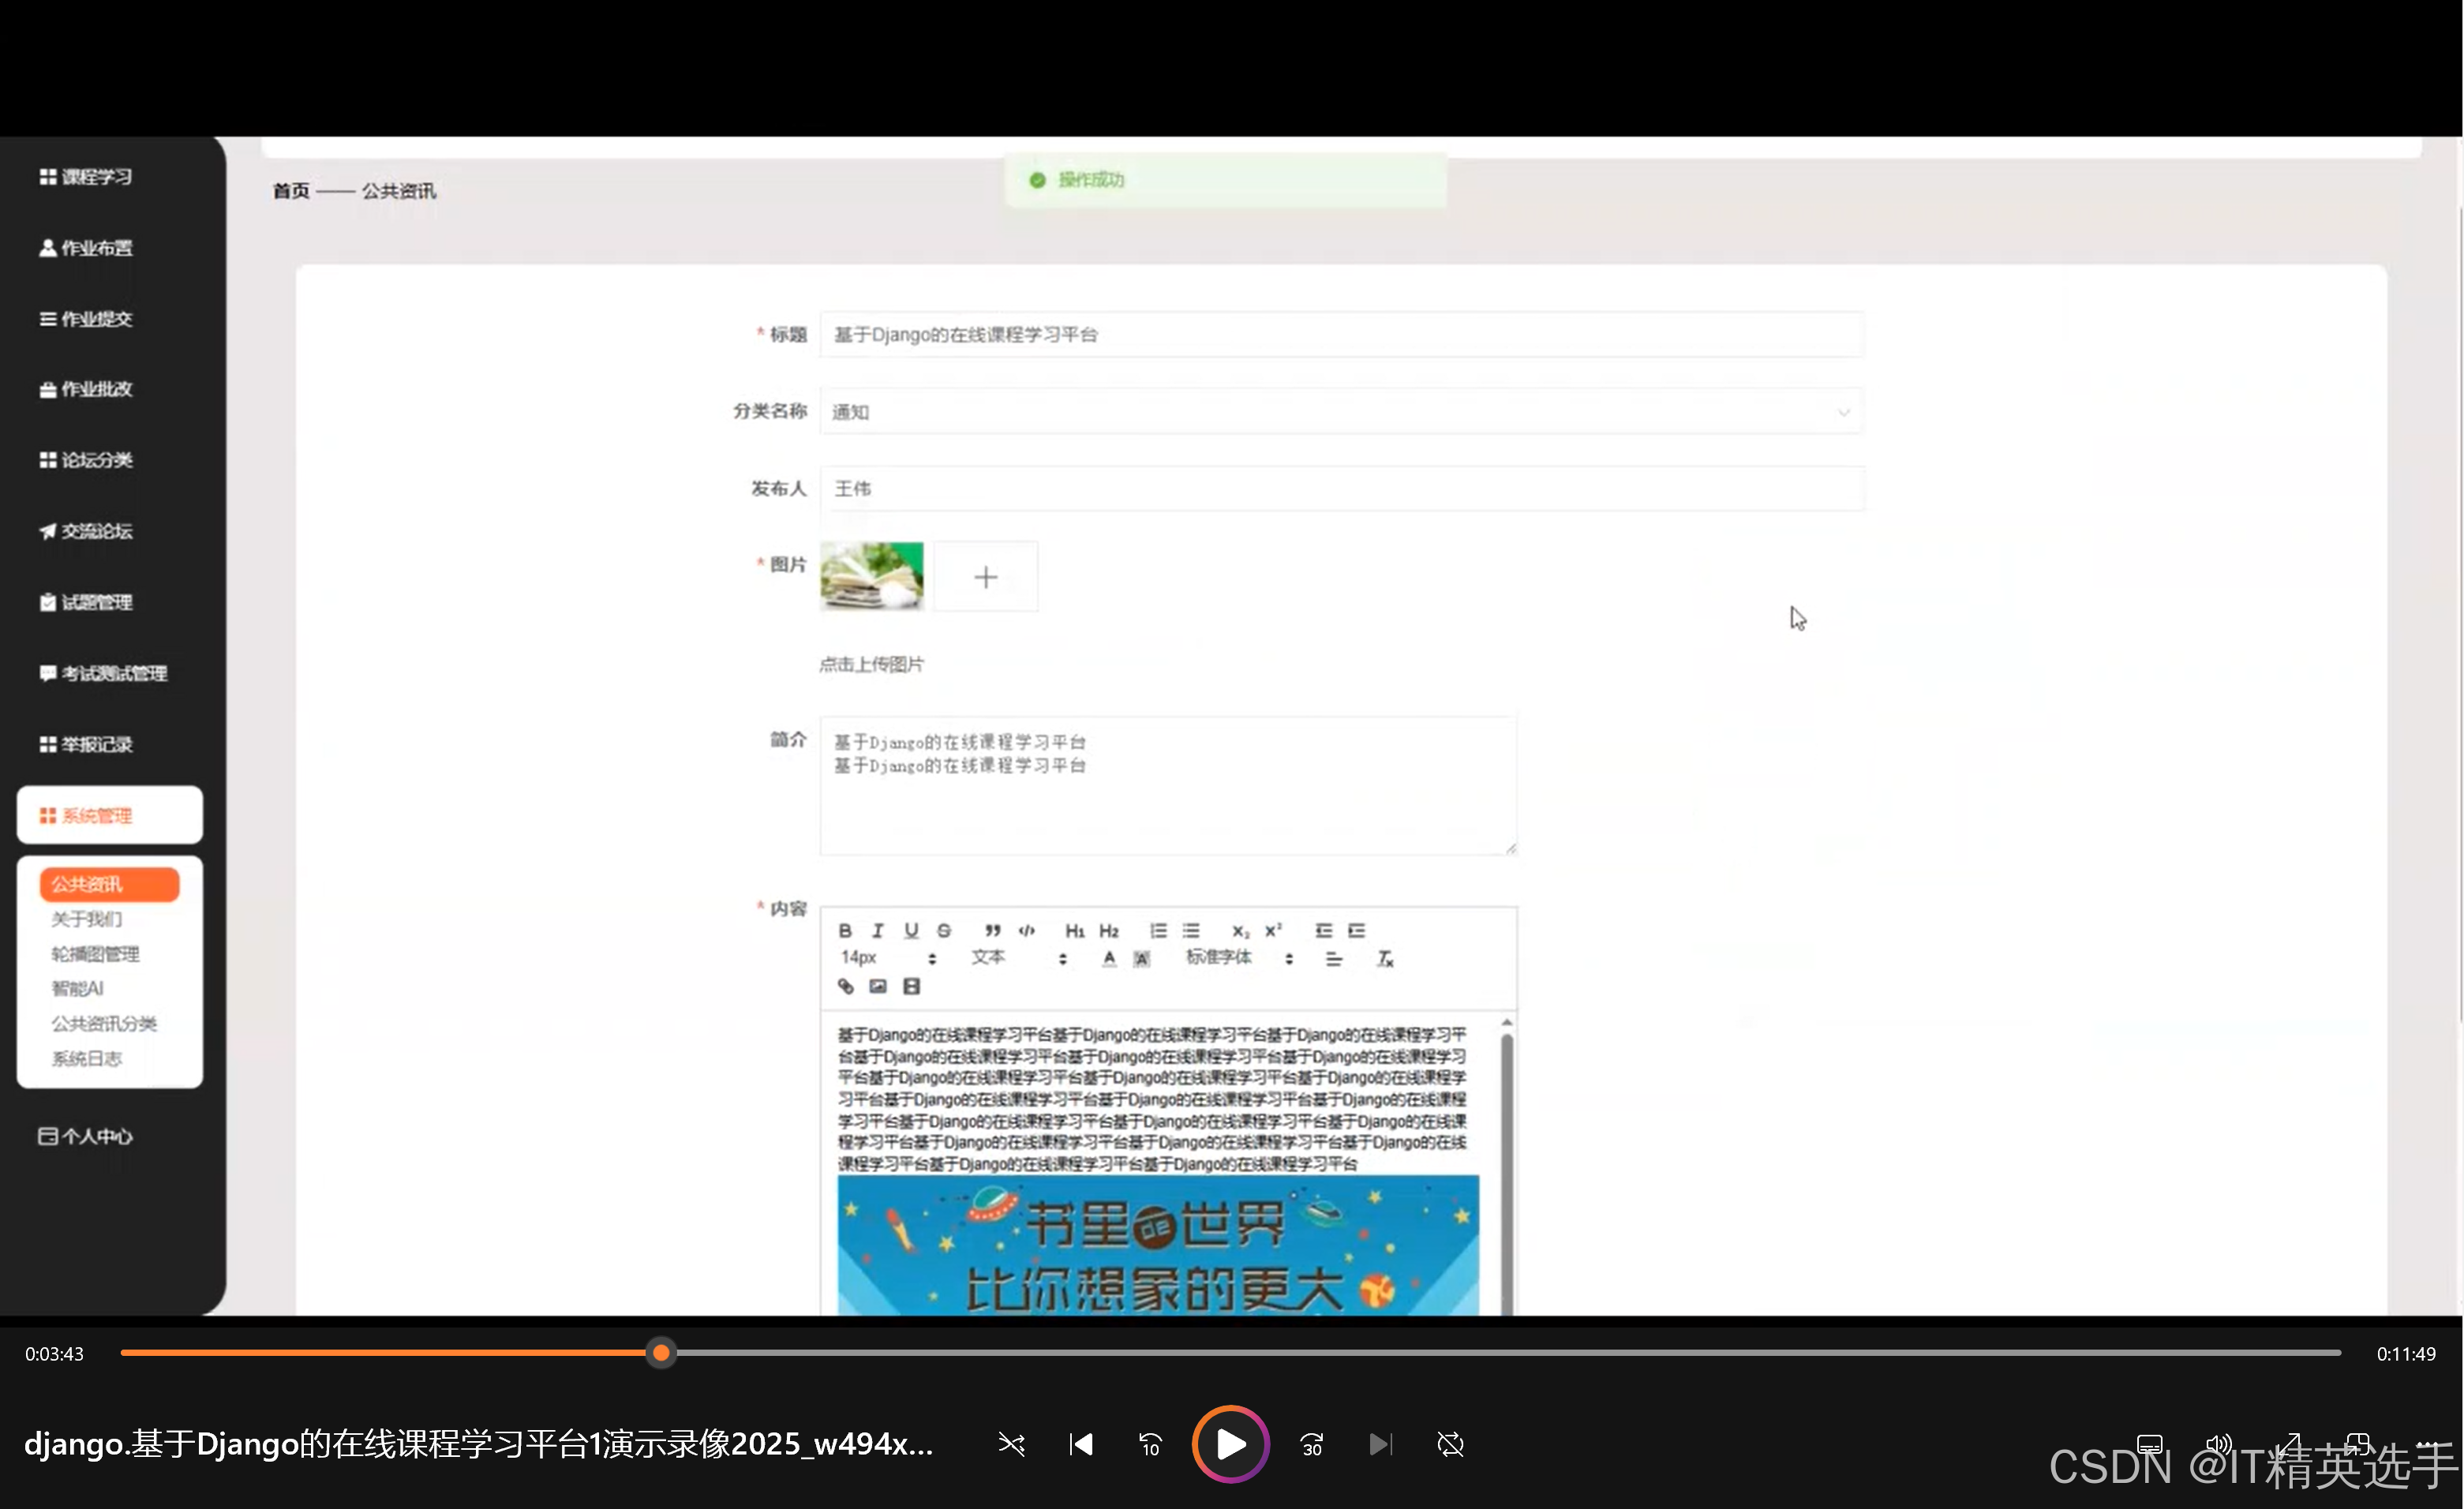
Task: Insert an image in the editor
Action: point(878,986)
